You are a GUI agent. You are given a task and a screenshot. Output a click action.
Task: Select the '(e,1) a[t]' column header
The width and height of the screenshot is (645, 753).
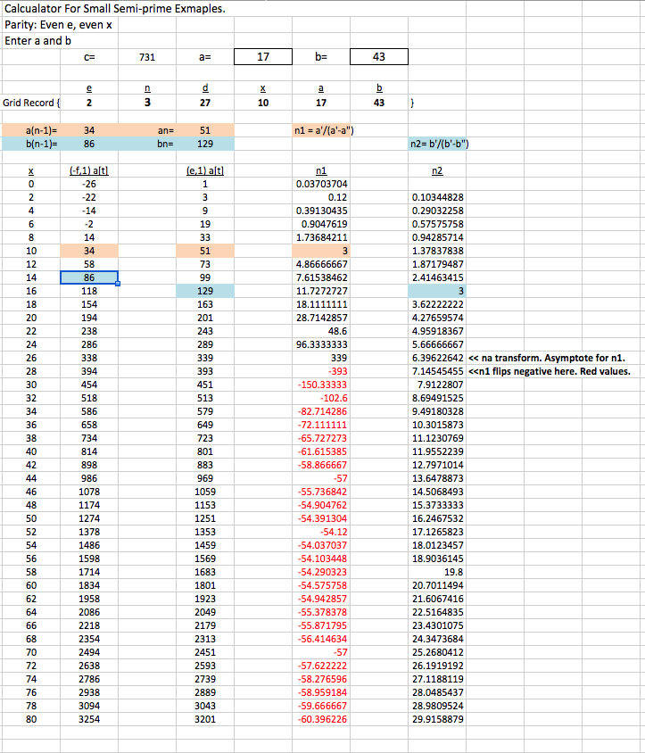pos(205,170)
